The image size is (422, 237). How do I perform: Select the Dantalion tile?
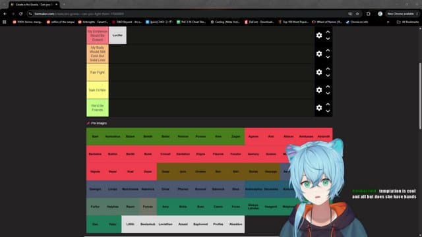183,154
